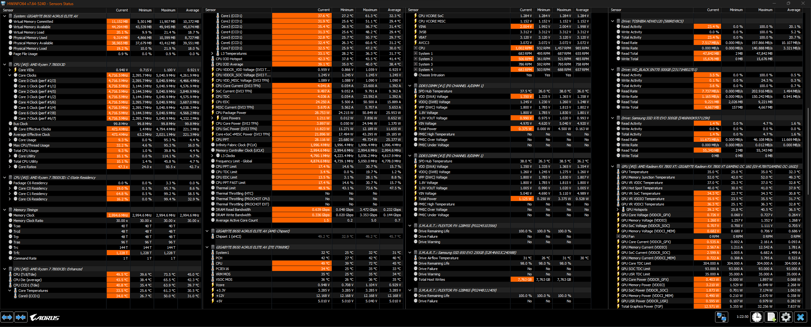The image size is (811, 327).
Task: Collapse the Core Clocks subtree
Action: click(10, 75)
